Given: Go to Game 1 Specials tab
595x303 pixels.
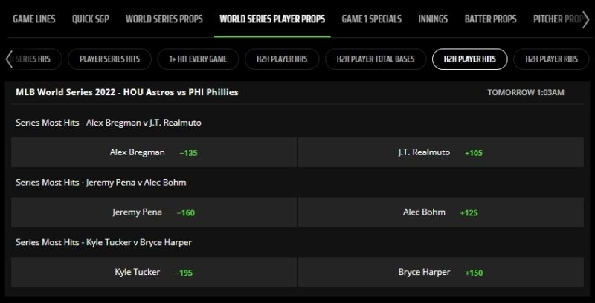Looking at the screenshot, I should pyautogui.click(x=371, y=19).
